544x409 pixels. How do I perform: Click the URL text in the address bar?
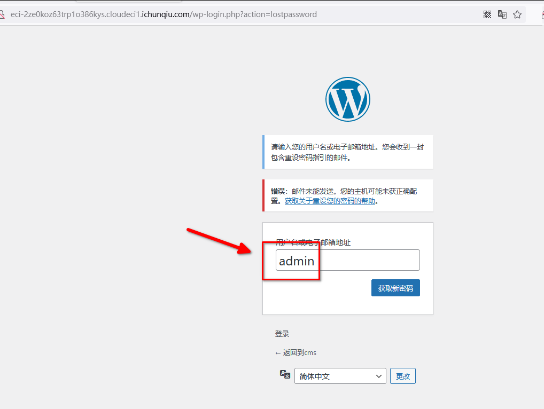164,14
